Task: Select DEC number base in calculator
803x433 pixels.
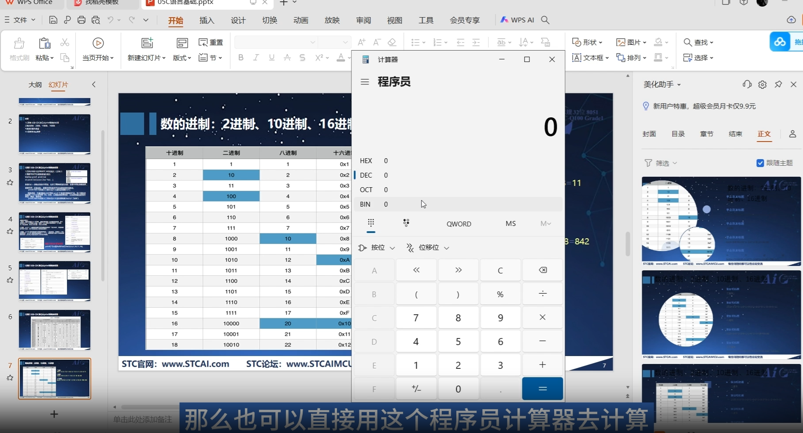Action: point(458,175)
